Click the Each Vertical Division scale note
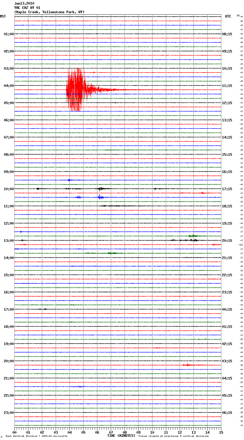Image resolution: width=244 pixels, height=440 pixels. pyautogui.click(x=36, y=436)
